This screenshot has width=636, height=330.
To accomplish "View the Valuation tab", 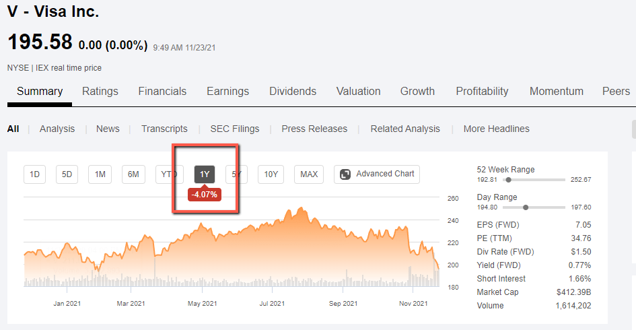I will (x=359, y=92).
